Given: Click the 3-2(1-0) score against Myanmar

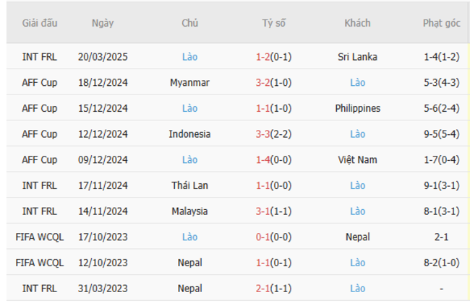Looking at the screenshot, I should tap(273, 82).
